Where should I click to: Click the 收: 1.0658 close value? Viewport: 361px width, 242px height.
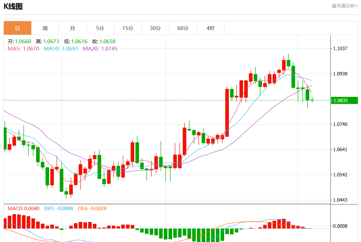click(x=104, y=41)
